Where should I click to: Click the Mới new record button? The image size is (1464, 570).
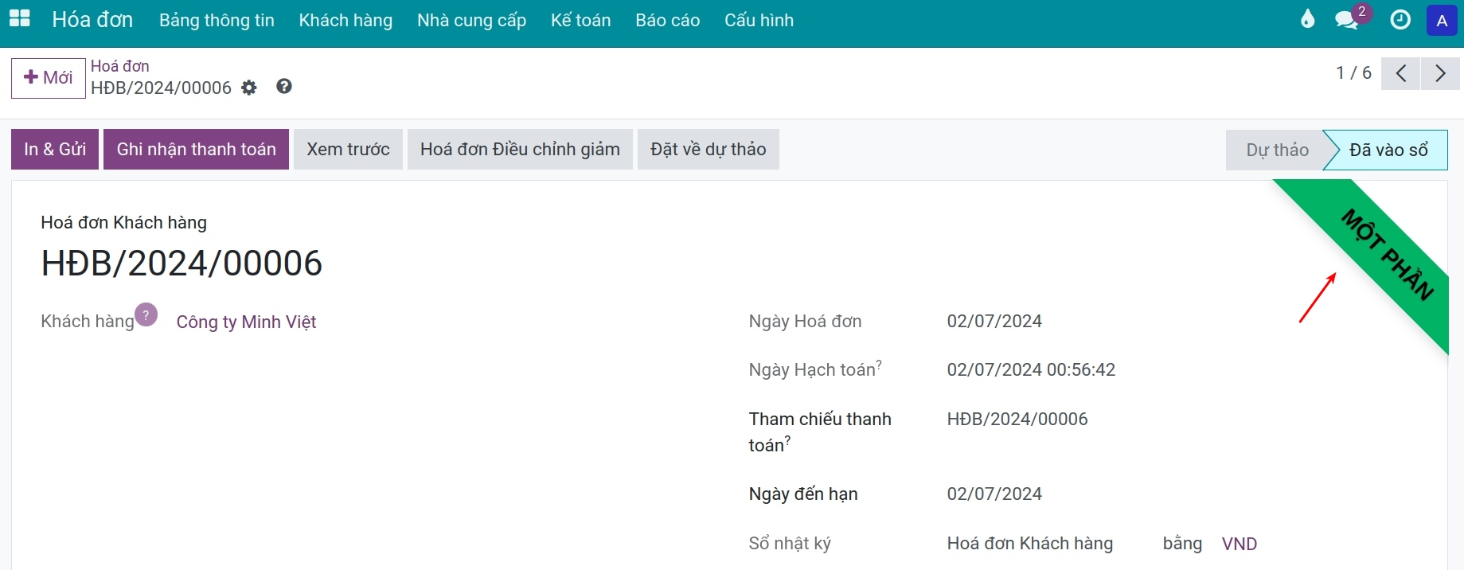pos(49,78)
